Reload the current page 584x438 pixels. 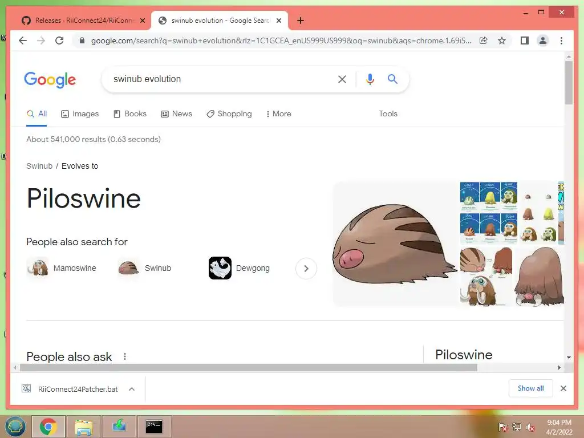[59, 40]
